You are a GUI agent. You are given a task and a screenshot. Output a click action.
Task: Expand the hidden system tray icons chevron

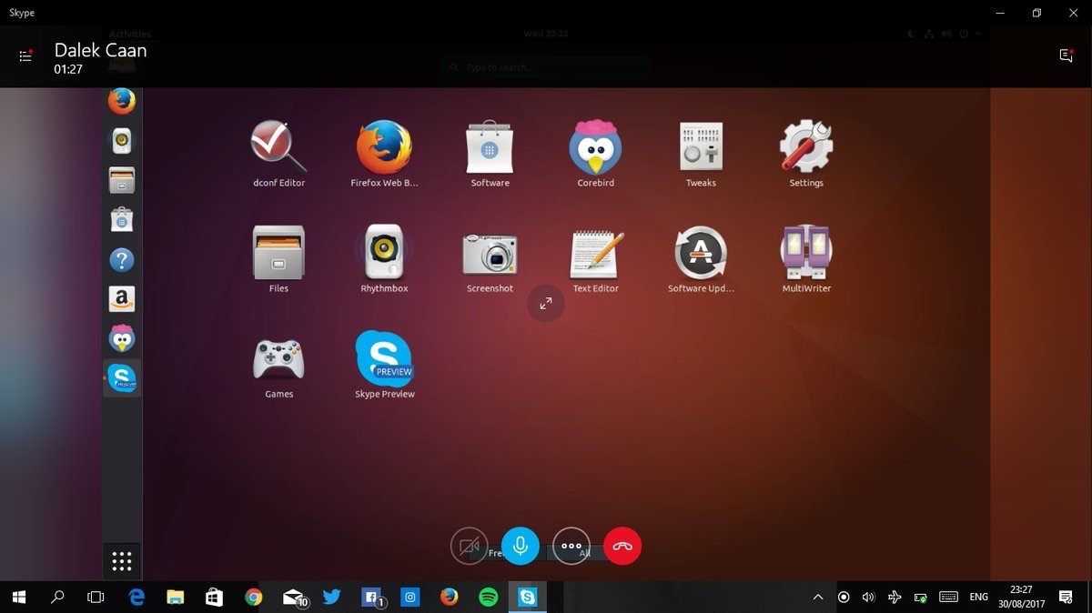(x=818, y=598)
